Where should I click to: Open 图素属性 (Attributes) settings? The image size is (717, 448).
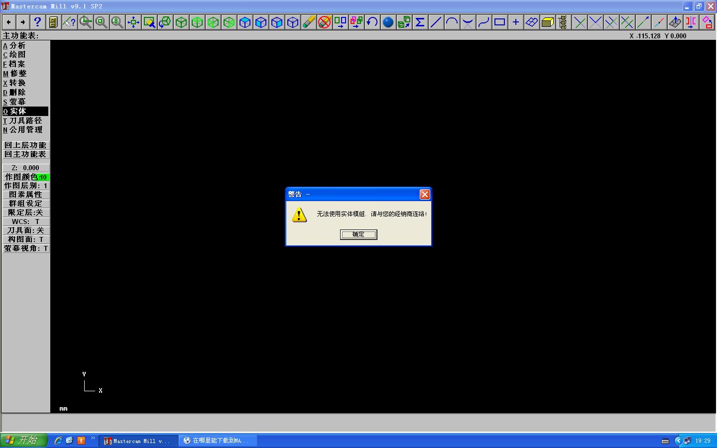tap(26, 195)
